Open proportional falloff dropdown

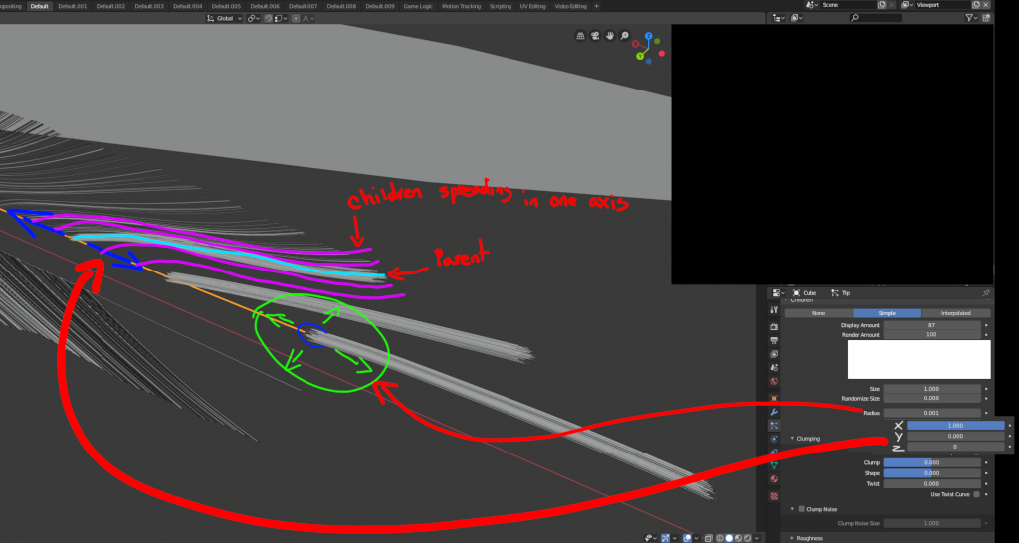(x=308, y=18)
